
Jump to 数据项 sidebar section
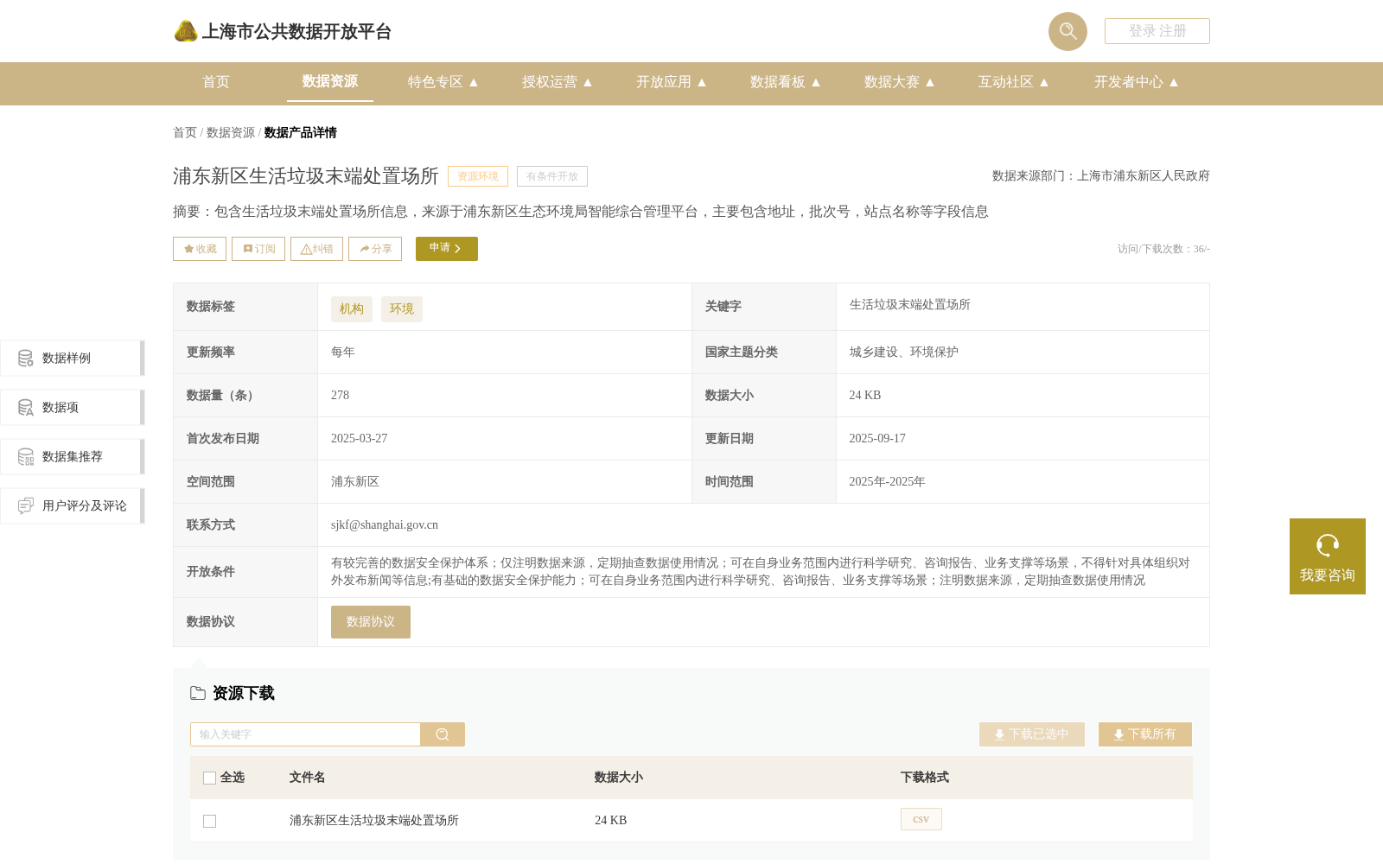[73, 408]
